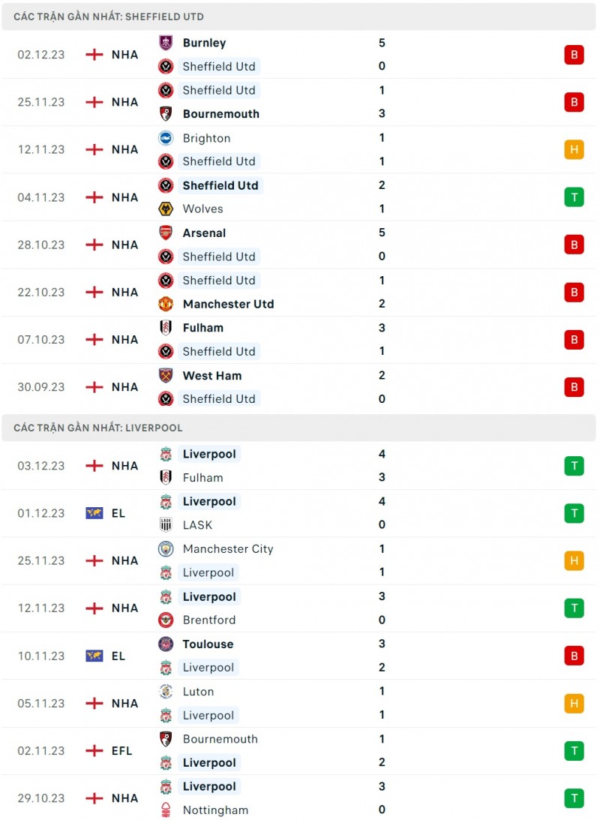Click the Brighton club logo

click(166, 138)
